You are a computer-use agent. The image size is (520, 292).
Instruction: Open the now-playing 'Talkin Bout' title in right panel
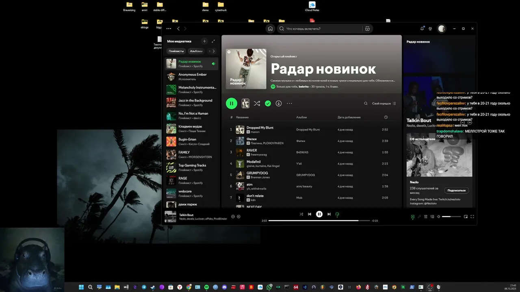click(419, 120)
